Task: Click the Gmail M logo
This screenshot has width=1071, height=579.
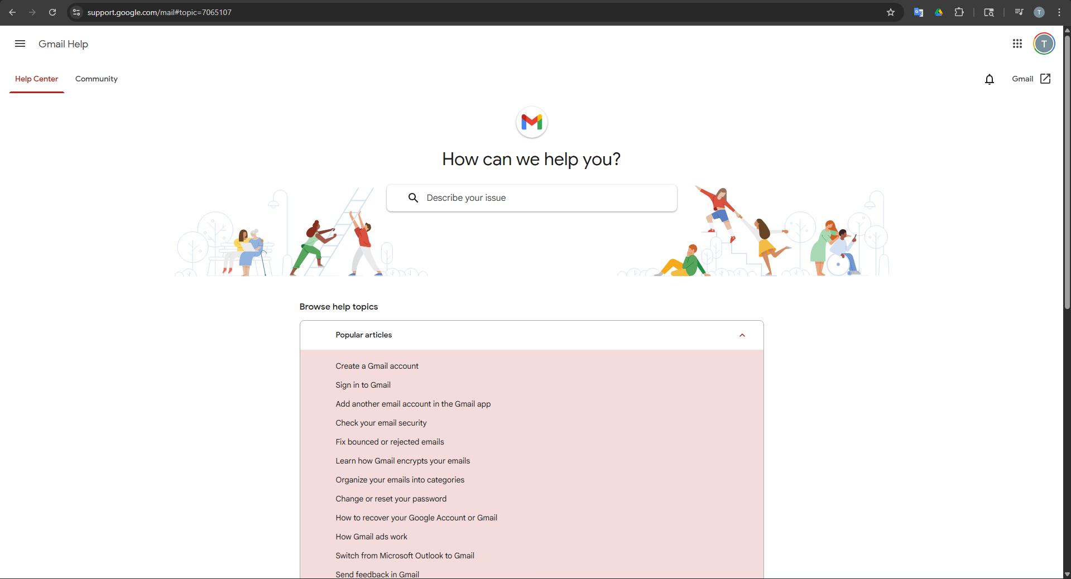Action: coord(532,122)
